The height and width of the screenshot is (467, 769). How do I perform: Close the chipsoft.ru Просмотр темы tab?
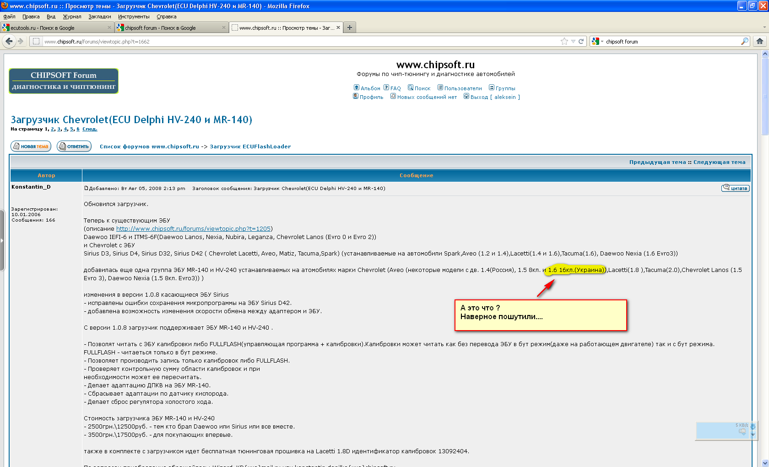tap(338, 27)
